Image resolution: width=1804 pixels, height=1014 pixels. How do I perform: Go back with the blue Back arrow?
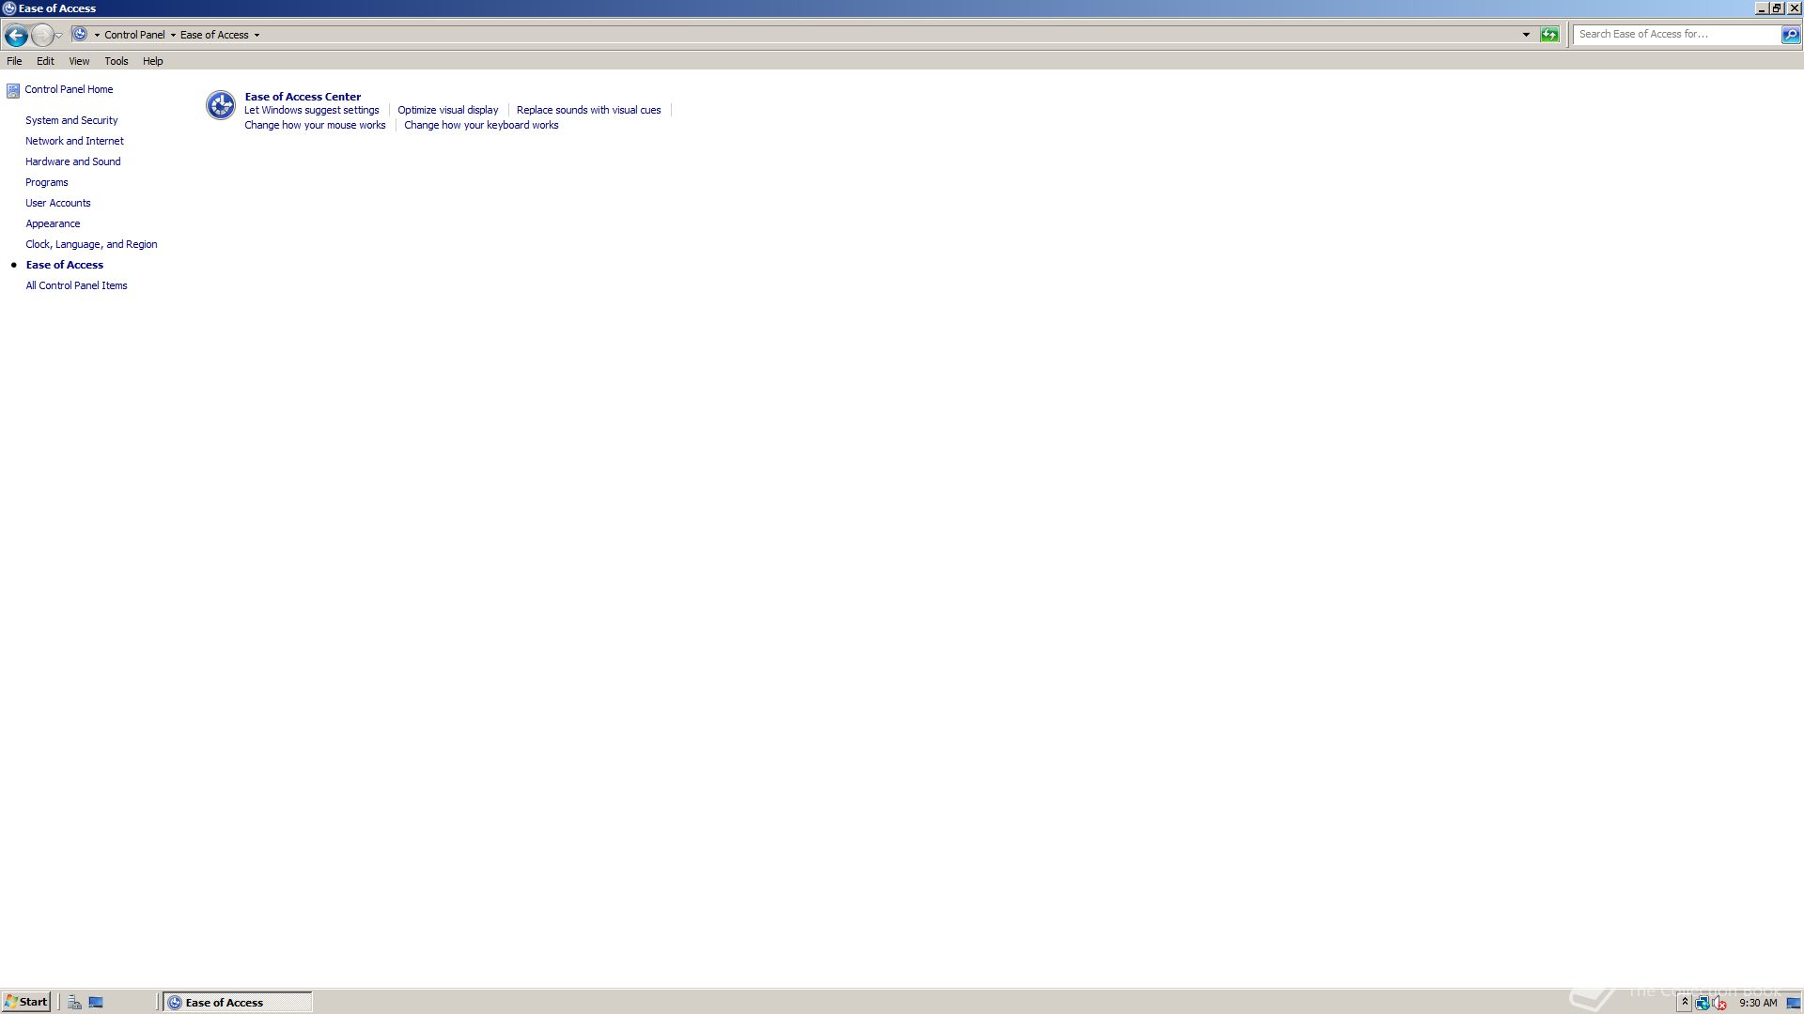coord(16,35)
